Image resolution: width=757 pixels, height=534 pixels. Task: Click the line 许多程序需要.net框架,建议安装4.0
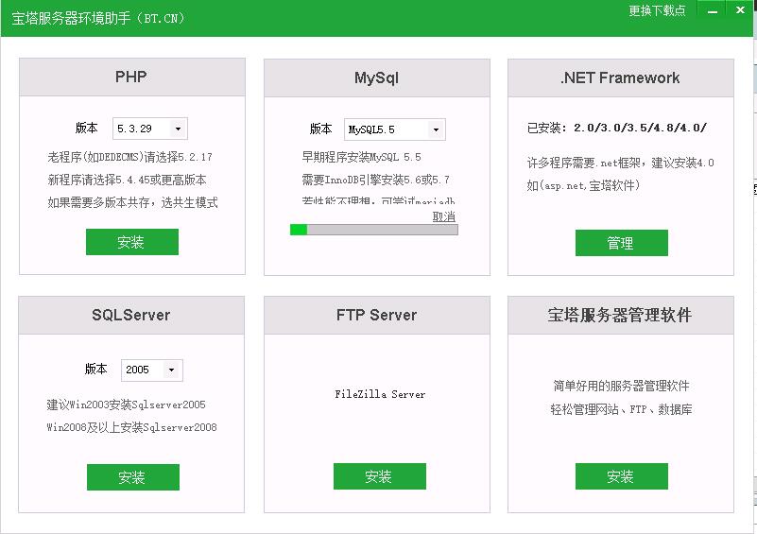click(x=620, y=163)
